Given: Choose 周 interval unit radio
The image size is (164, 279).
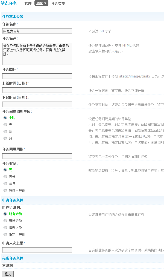Looking at the screenshot, I should pyautogui.click(x=5, y=131).
